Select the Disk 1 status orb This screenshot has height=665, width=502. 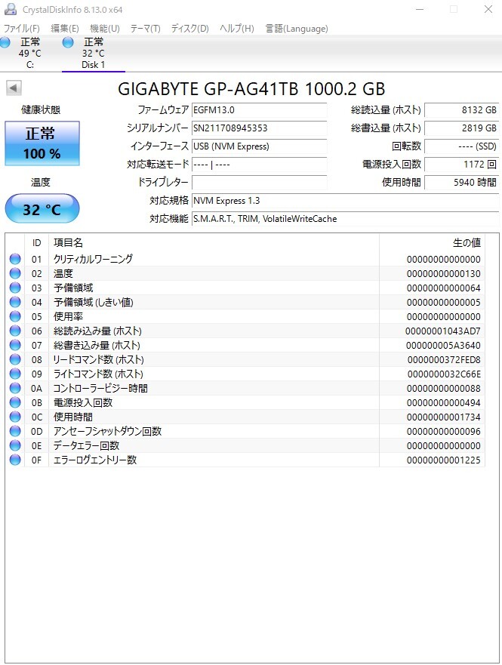coord(68,42)
